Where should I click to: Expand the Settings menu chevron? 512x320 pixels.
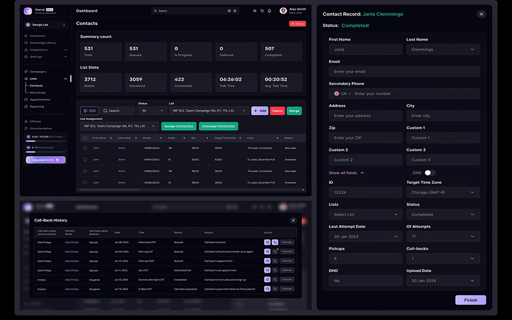pyautogui.click(x=66, y=57)
